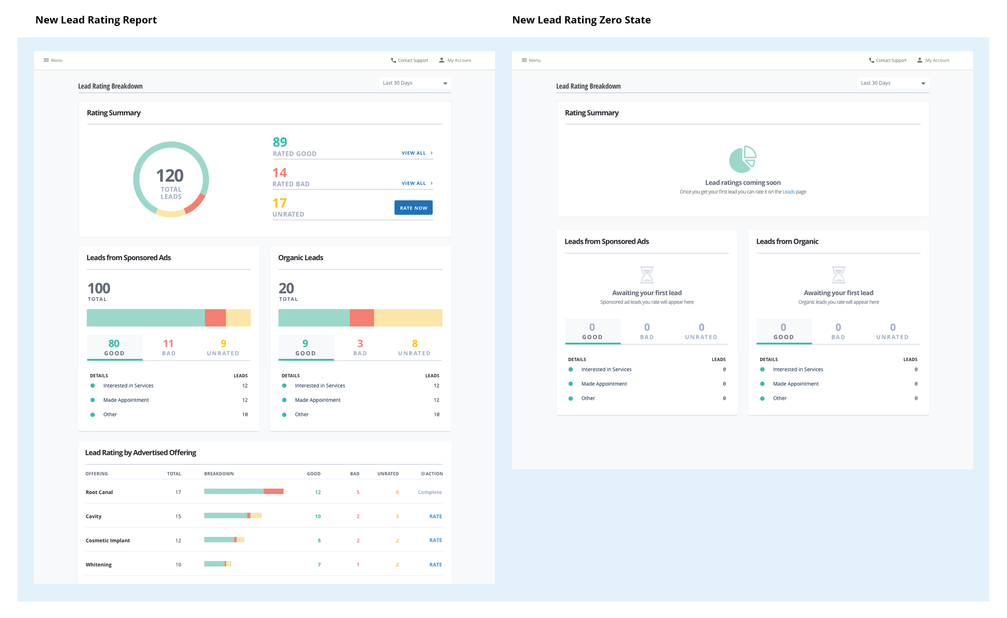Select the 3 BAD tab under Organic Leads
This screenshot has width=1007, height=618.
click(x=360, y=347)
